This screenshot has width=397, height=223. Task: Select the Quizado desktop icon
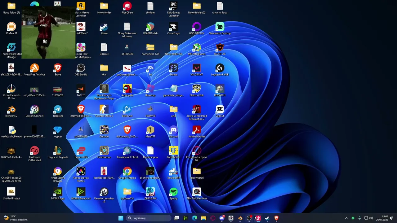[x=104, y=132]
